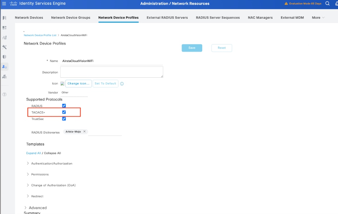Click the icon info circle
The height and width of the screenshot is (214, 338).
[122, 84]
